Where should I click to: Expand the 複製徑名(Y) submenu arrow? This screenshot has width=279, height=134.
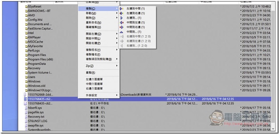click(x=117, y=50)
